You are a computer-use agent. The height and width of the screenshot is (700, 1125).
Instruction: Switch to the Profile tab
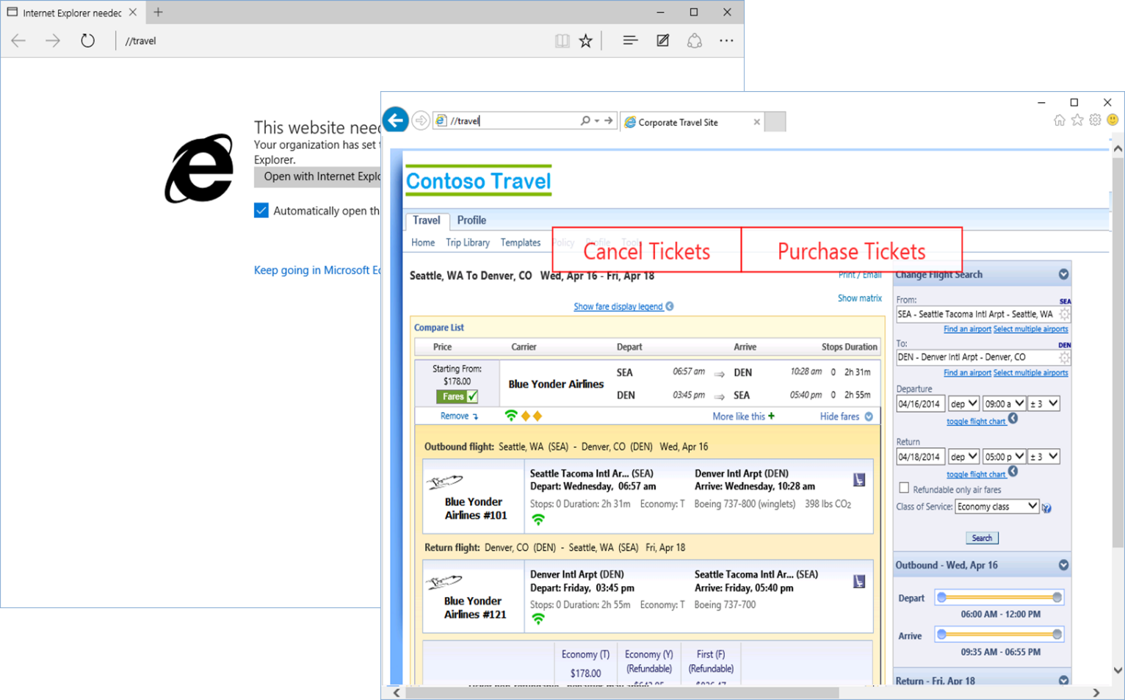[x=471, y=220]
